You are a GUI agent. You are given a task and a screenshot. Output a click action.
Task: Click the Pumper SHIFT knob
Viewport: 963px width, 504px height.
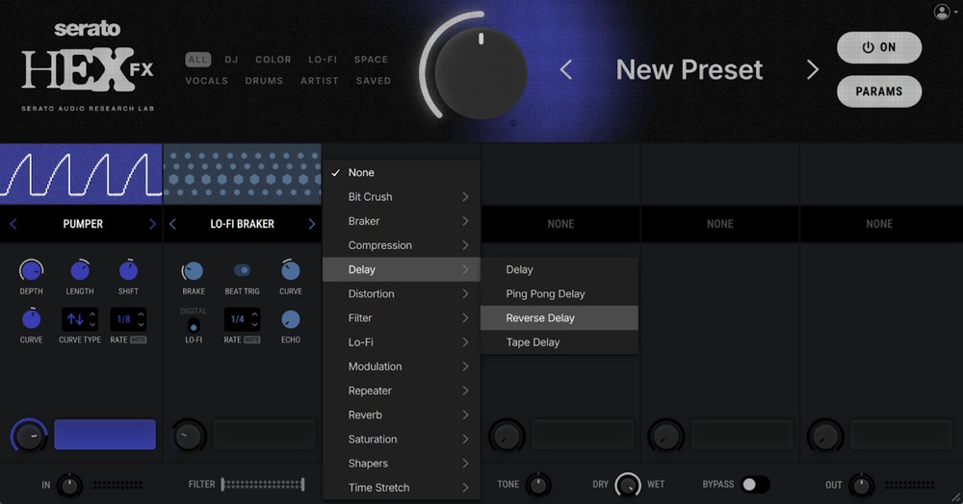[x=128, y=271]
